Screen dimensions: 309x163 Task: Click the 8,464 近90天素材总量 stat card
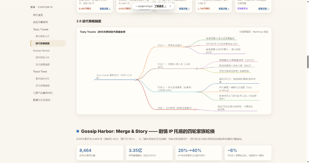pos(100,153)
